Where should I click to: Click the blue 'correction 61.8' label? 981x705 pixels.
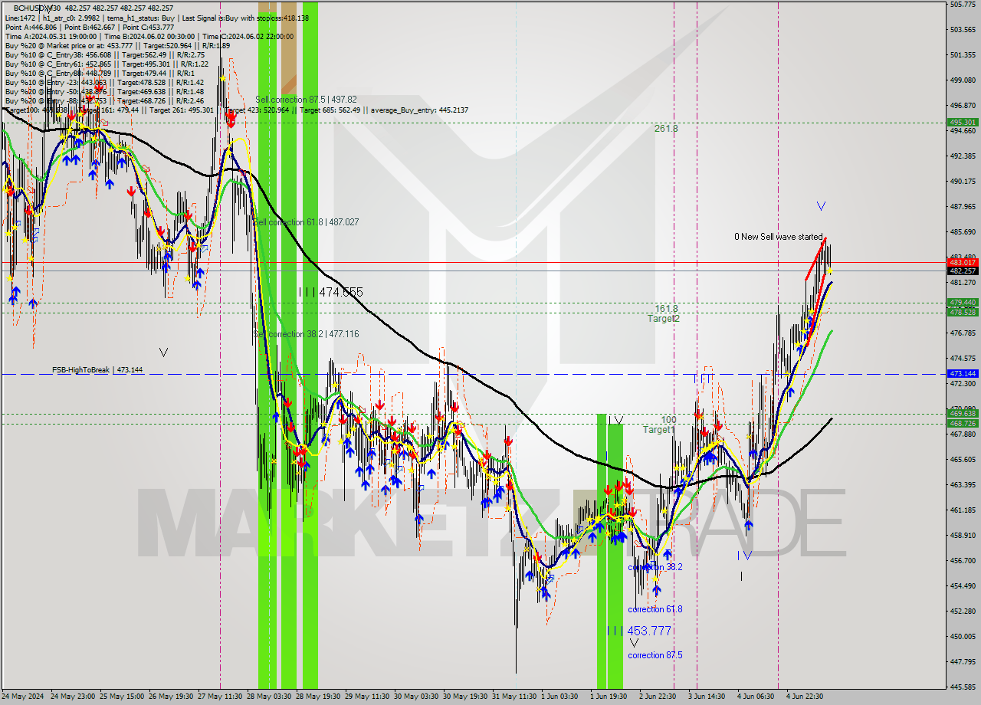(x=655, y=609)
